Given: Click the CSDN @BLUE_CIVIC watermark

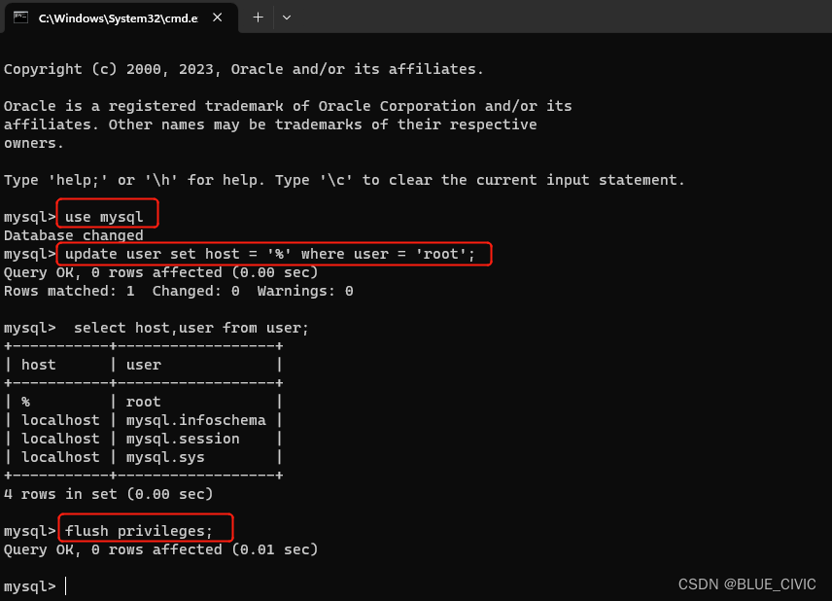Looking at the screenshot, I should [x=746, y=584].
